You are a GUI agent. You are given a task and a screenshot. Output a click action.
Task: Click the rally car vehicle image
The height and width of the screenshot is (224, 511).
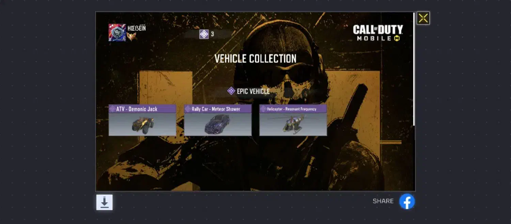click(x=217, y=124)
